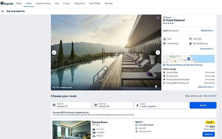The image size is (222, 139).
Task: Click the pin icon beside Gurney Plaza
Action: point(164,72)
